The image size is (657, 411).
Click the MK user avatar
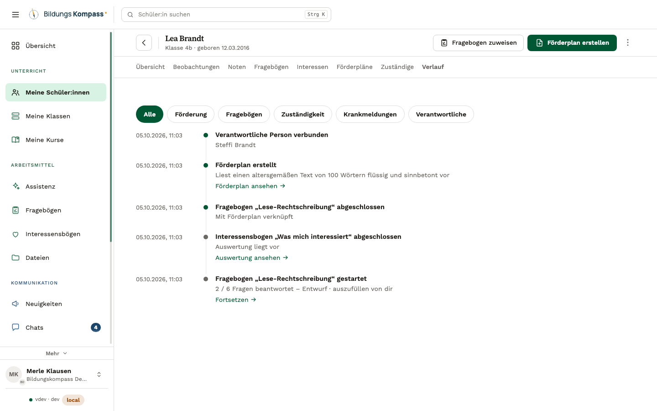pos(14,374)
